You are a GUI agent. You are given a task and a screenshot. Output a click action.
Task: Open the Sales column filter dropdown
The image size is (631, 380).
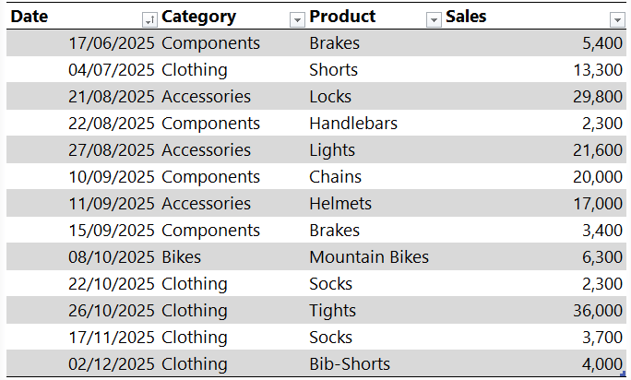pos(617,19)
